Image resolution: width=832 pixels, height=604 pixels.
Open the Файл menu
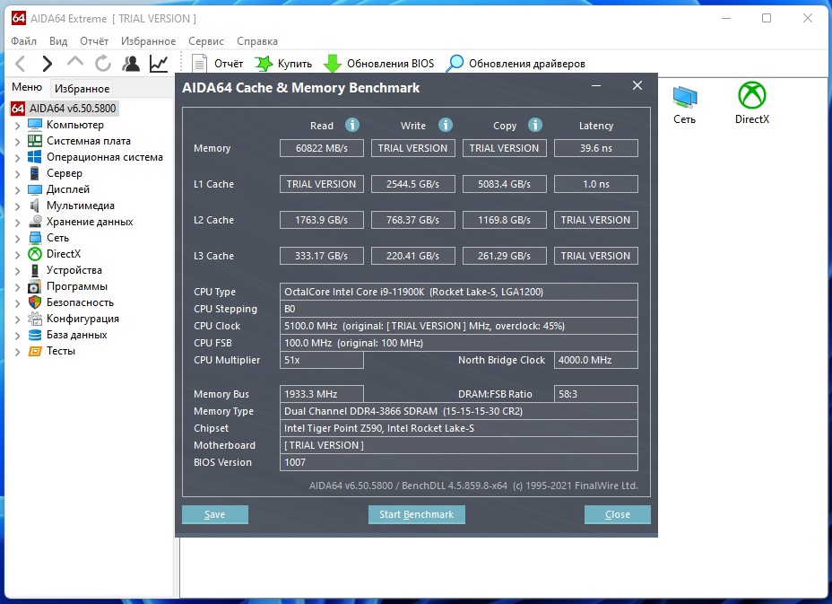pyautogui.click(x=23, y=41)
